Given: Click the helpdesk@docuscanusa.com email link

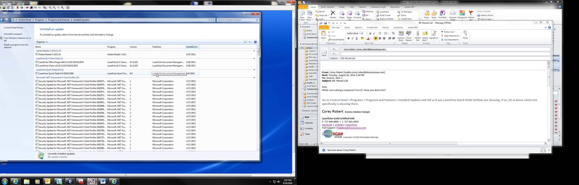Looking at the screenshot, I should coord(351,128).
